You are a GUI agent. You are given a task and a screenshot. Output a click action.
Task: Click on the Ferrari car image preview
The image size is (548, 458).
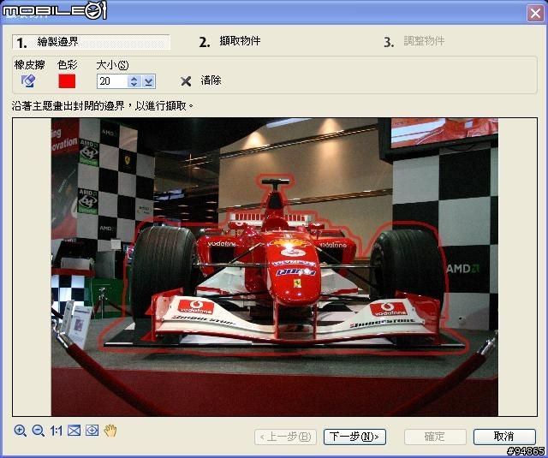[274, 267]
